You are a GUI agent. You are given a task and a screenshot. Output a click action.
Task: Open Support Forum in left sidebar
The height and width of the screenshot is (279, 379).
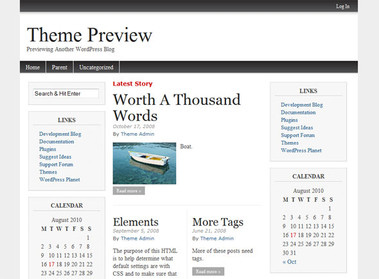click(56, 165)
